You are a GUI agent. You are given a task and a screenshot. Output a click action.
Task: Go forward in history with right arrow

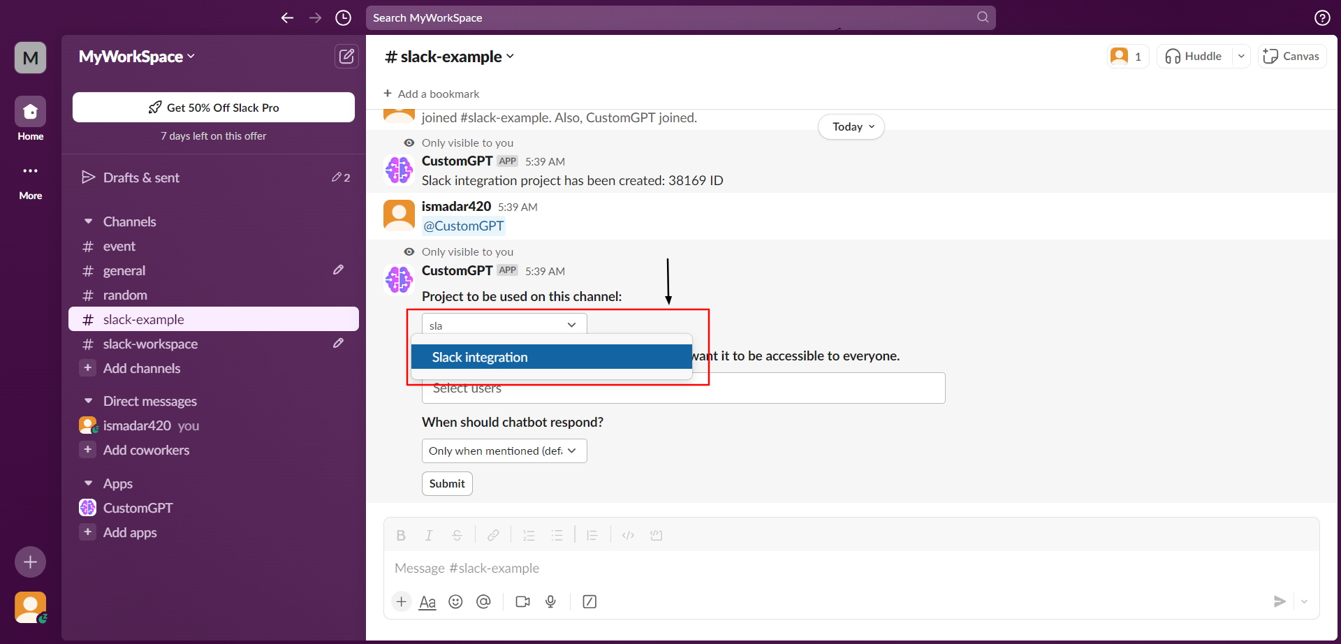point(315,17)
